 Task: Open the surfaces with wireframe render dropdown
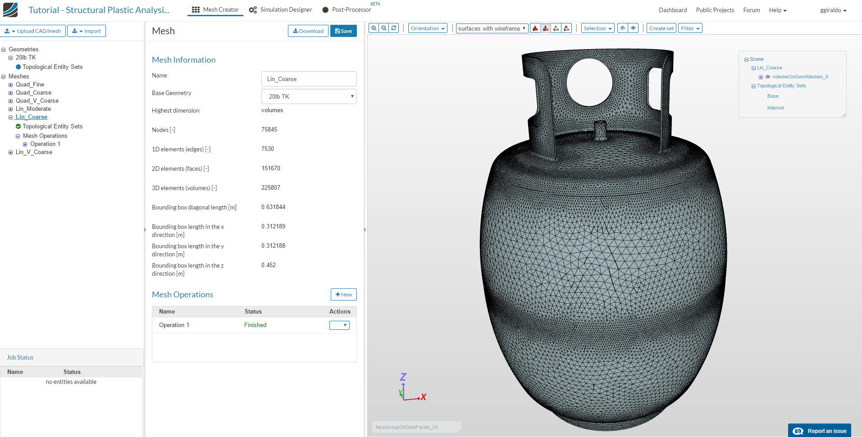(x=492, y=28)
